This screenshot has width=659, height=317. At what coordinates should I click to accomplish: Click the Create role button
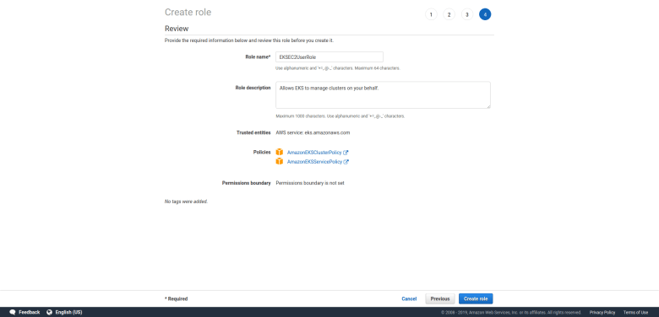click(476, 299)
